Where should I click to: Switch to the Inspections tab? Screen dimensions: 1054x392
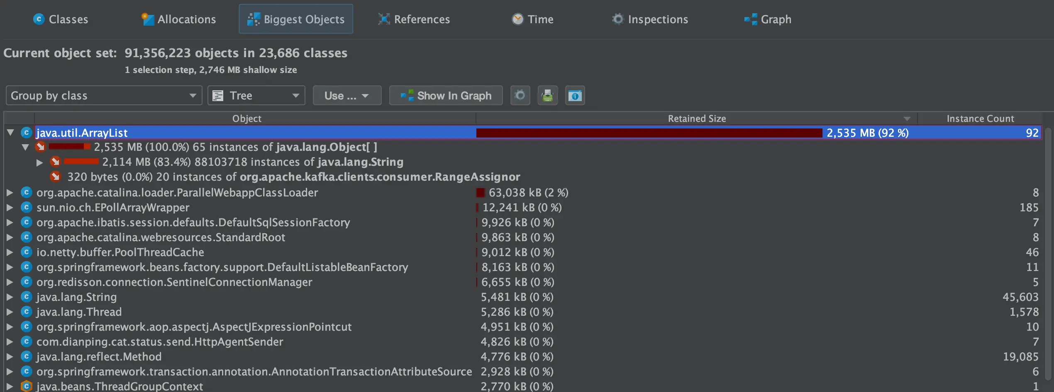650,19
